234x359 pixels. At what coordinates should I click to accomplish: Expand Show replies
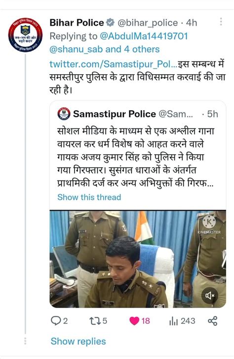[x=78, y=341]
